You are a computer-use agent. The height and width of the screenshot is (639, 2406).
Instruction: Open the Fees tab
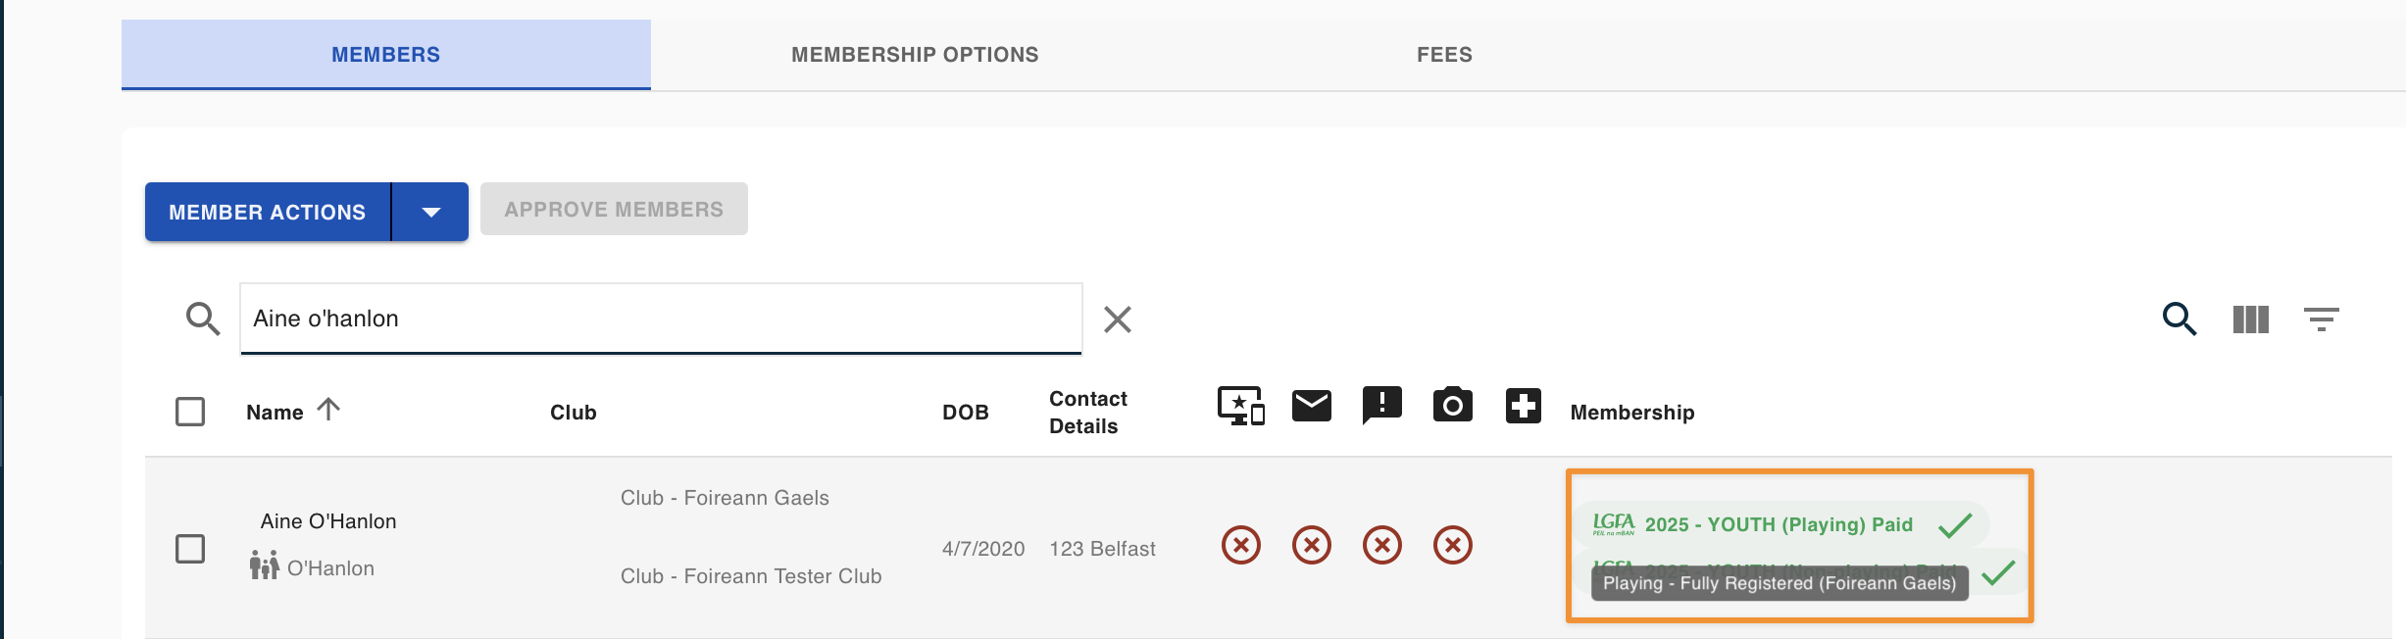1444,55
